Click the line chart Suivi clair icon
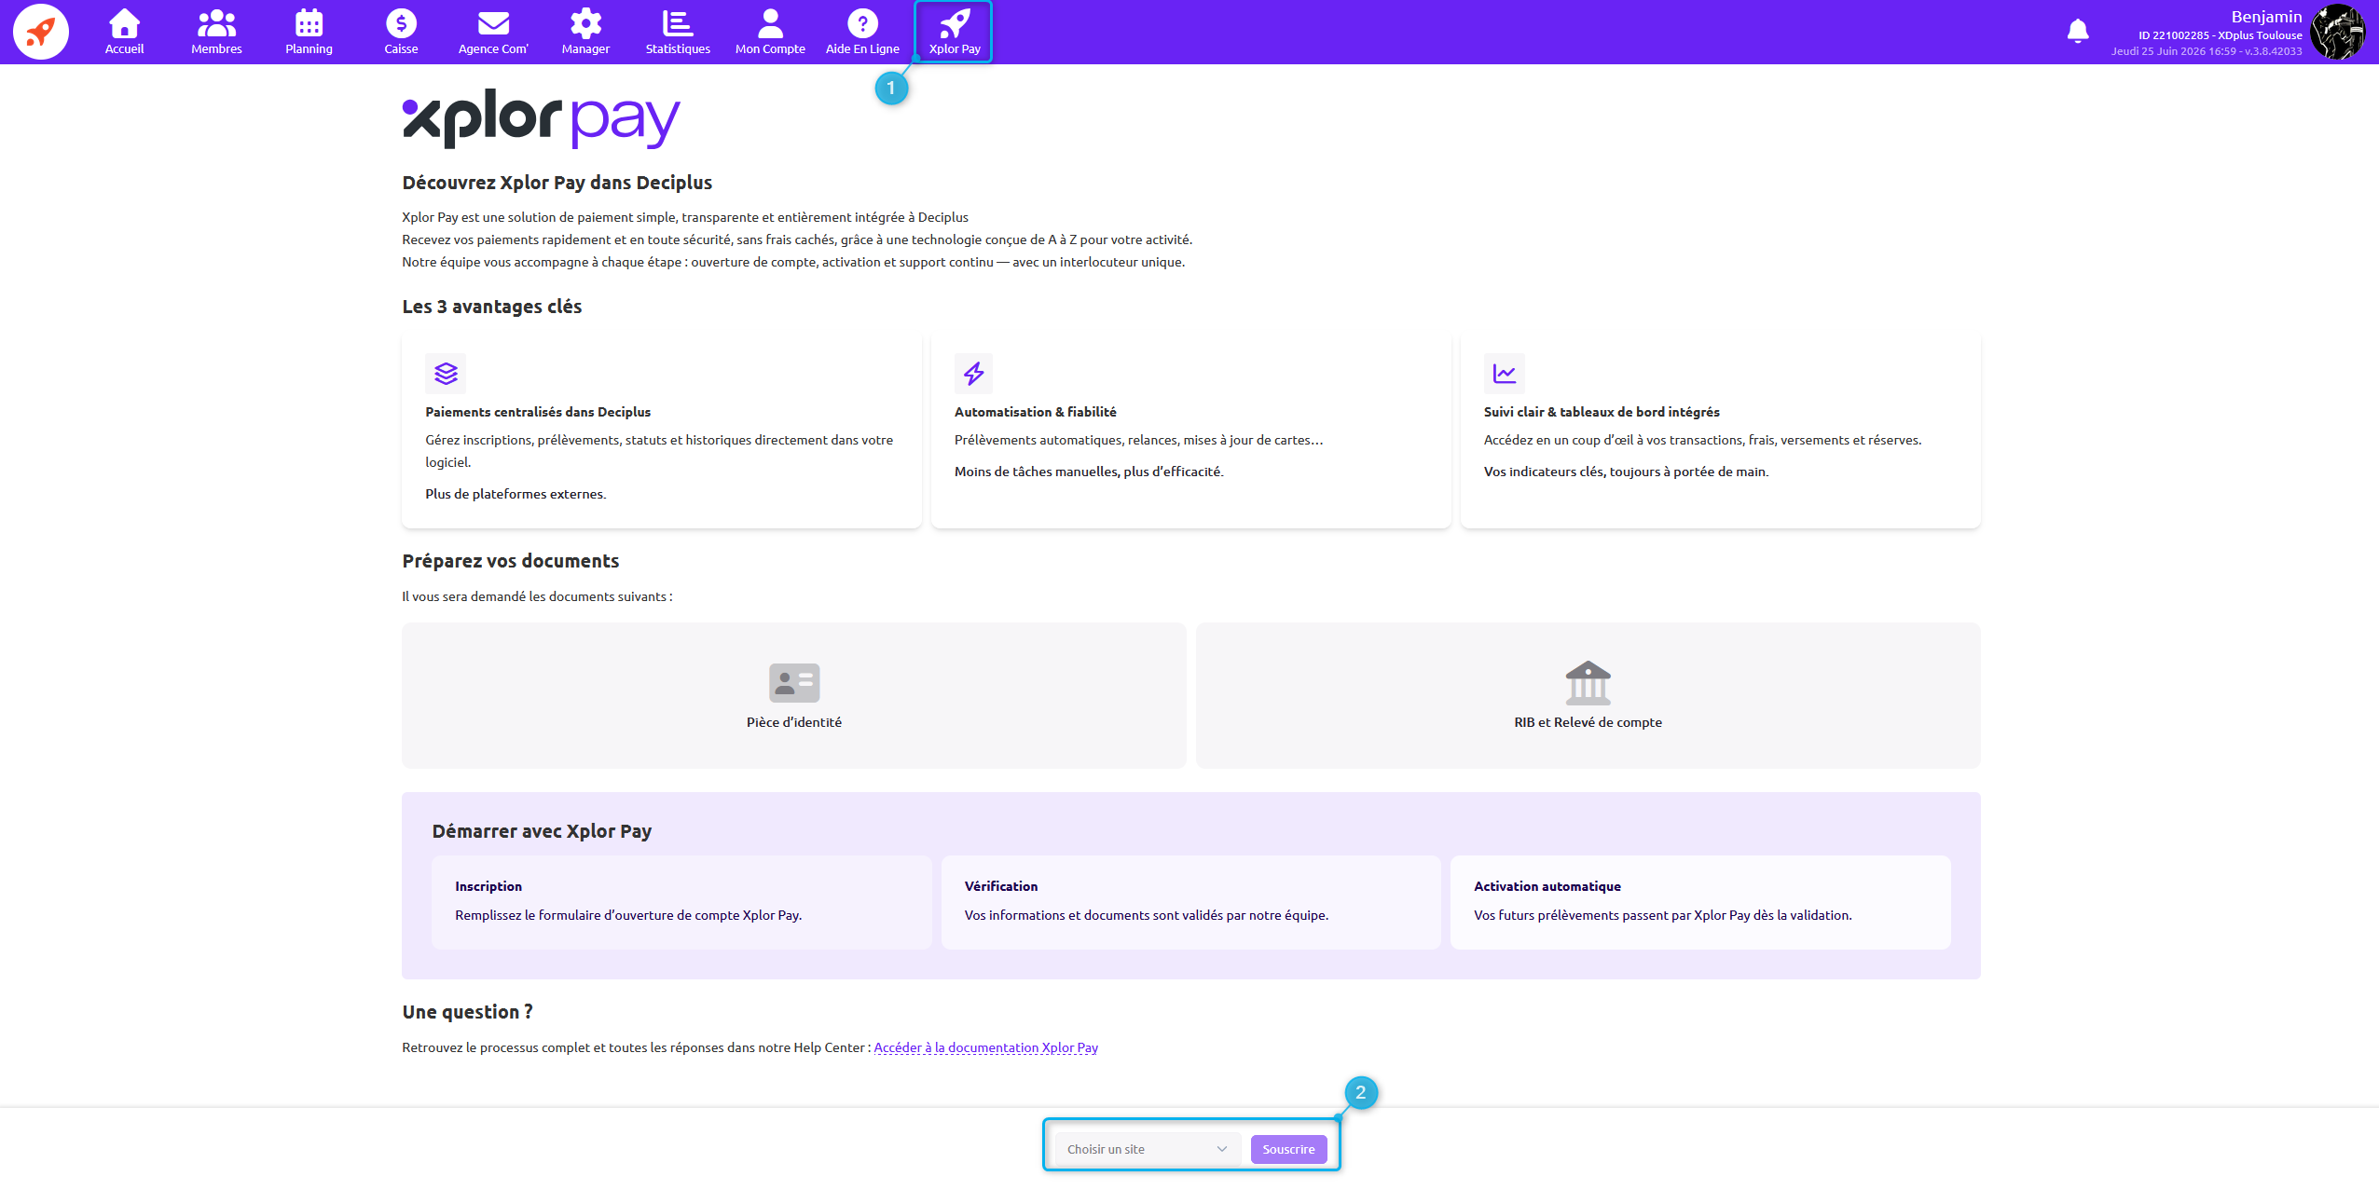The image size is (2379, 1190). point(1505,374)
